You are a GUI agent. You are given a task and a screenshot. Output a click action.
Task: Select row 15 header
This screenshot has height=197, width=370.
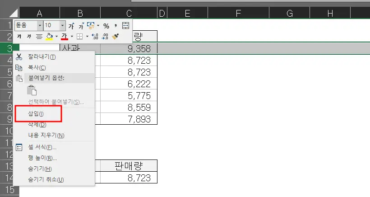(x=9, y=189)
